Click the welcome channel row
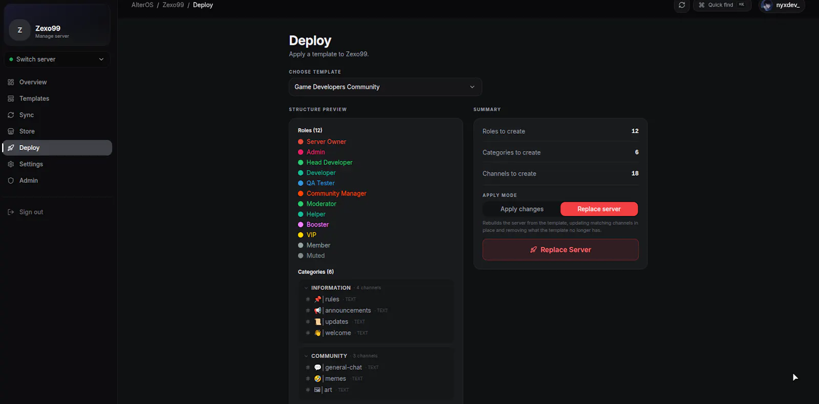 point(376,333)
